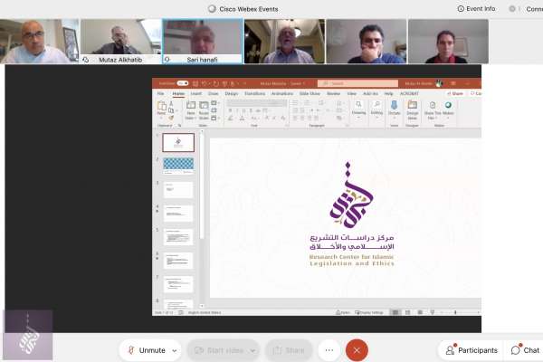Select slide 7 thumbnail
The image size is (543, 362).
(x=178, y=284)
